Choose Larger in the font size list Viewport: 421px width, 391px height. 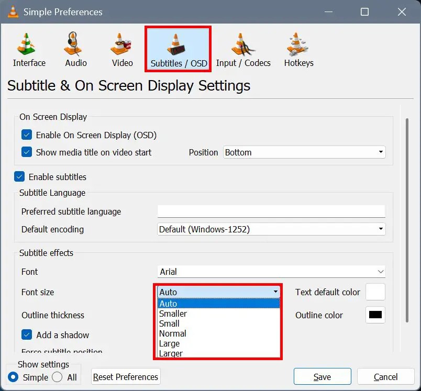[218, 353]
